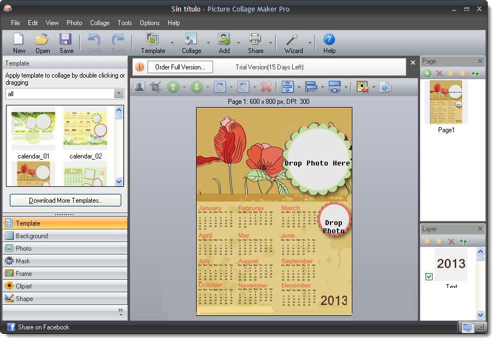Screen dimensions: 496x342
Task: Delete the layer with the Layer panel's red X
Action: 451,241
